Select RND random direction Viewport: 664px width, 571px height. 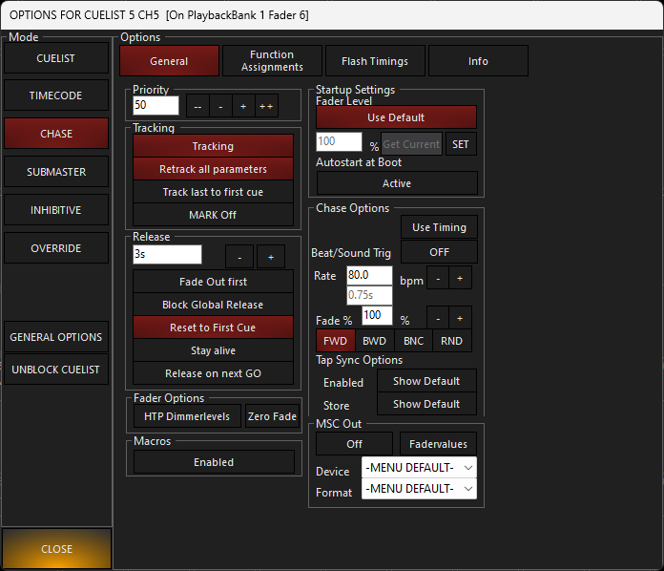coord(452,341)
